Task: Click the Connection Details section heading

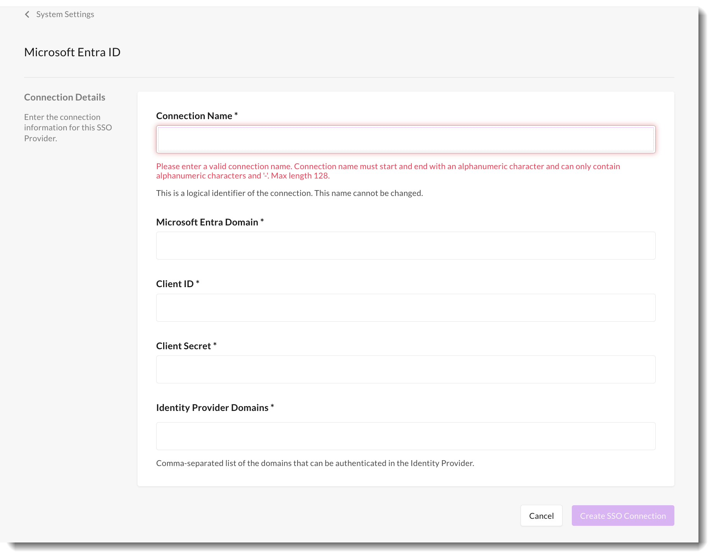Action: [x=64, y=97]
